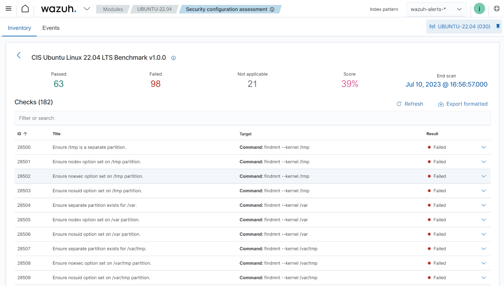The width and height of the screenshot is (504, 286).
Task: Click the Modules breadcrumb
Action: [113, 9]
